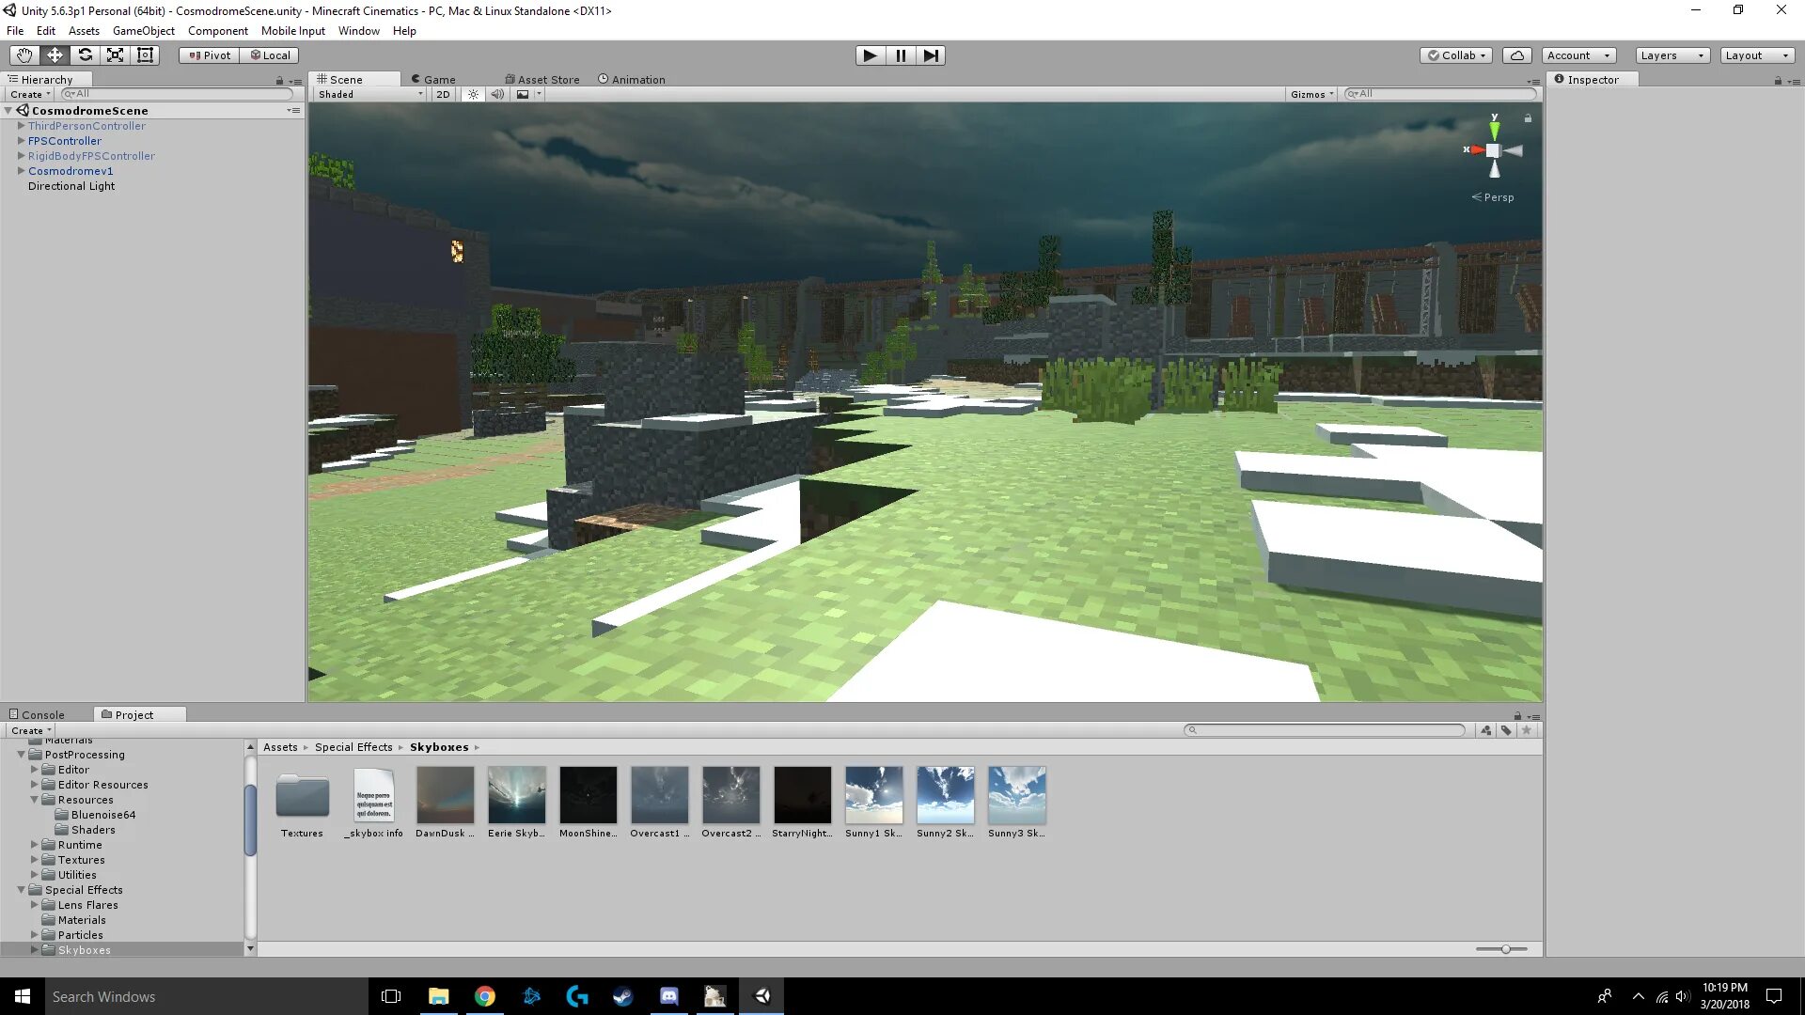
Task: Switch to the Animation tab
Action: coord(638,78)
